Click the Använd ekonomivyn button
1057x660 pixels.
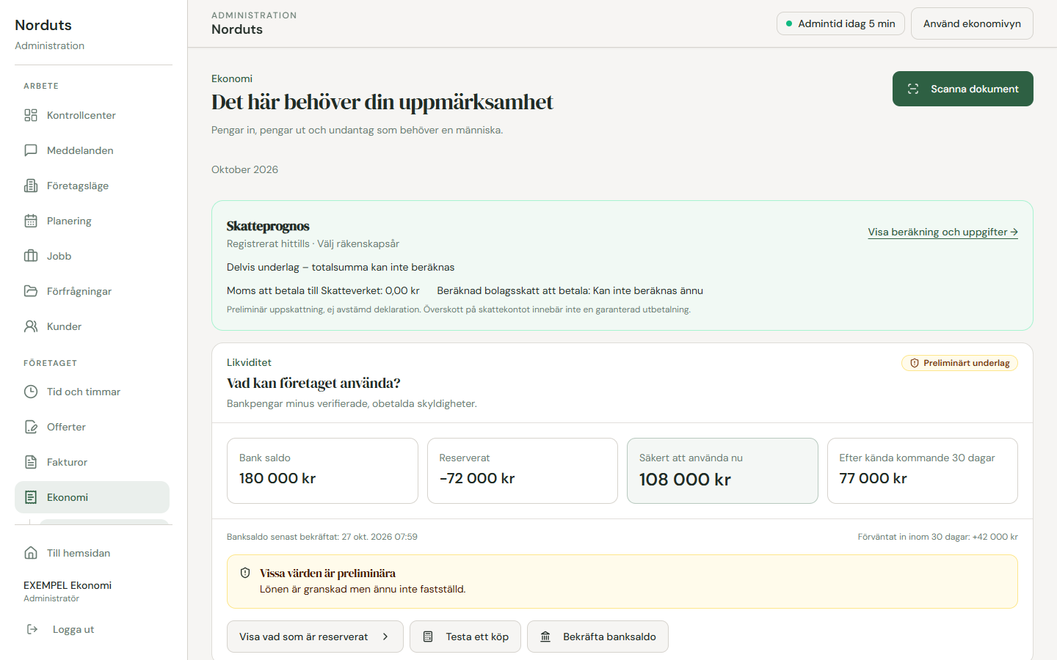(x=972, y=23)
